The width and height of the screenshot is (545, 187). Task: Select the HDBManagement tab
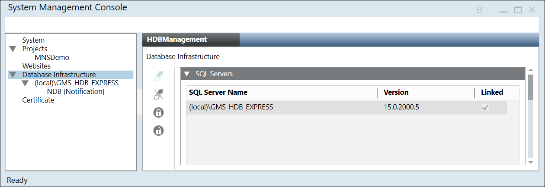point(177,39)
